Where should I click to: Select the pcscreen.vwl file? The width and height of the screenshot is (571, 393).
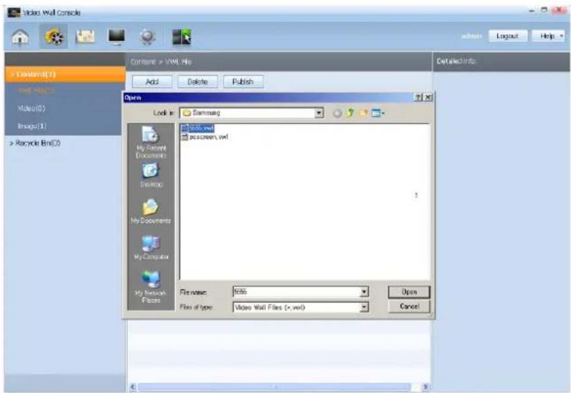point(205,137)
